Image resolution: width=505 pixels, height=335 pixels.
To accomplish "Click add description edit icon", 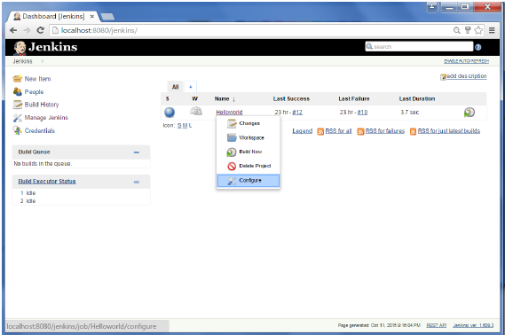I will tap(443, 76).
